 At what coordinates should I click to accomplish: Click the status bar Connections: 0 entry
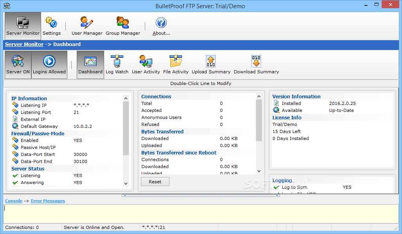pos(22,227)
